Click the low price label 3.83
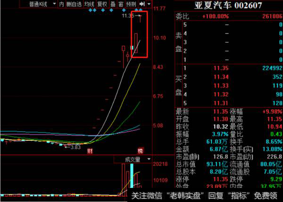The image size is (283, 202). pos(75,147)
